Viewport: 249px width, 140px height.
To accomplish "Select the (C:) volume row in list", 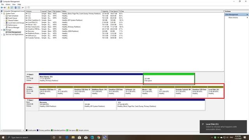I will [x=75, y=14].
